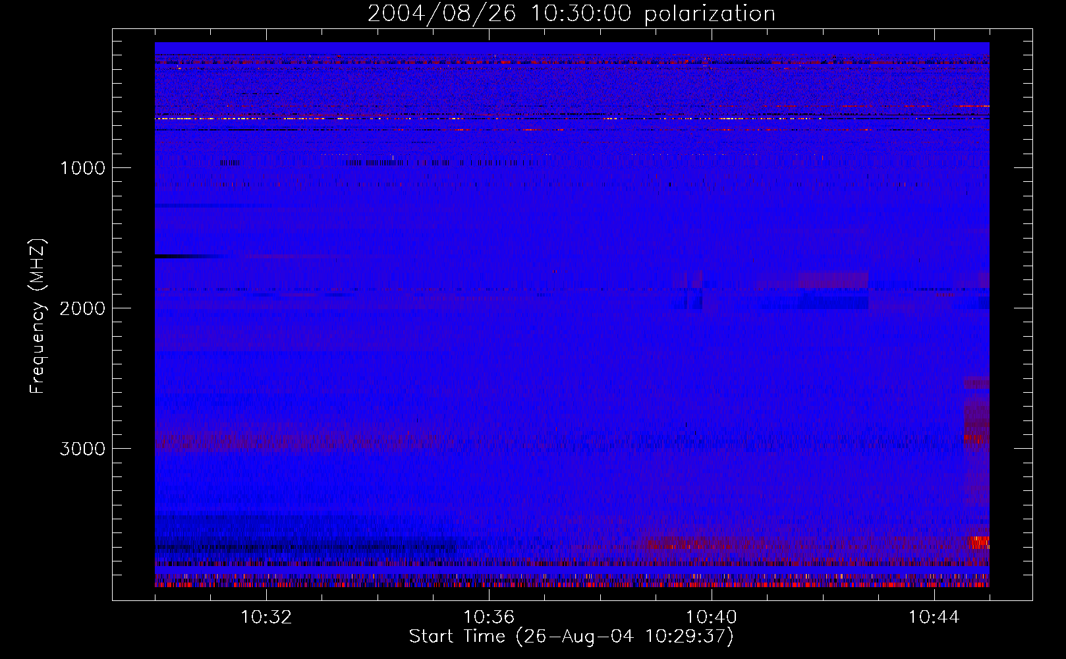Select the 'Start Time (26-Aug-04 10:29:37)' label
Screen dimensions: 1066x659
click(x=571, y=637)
